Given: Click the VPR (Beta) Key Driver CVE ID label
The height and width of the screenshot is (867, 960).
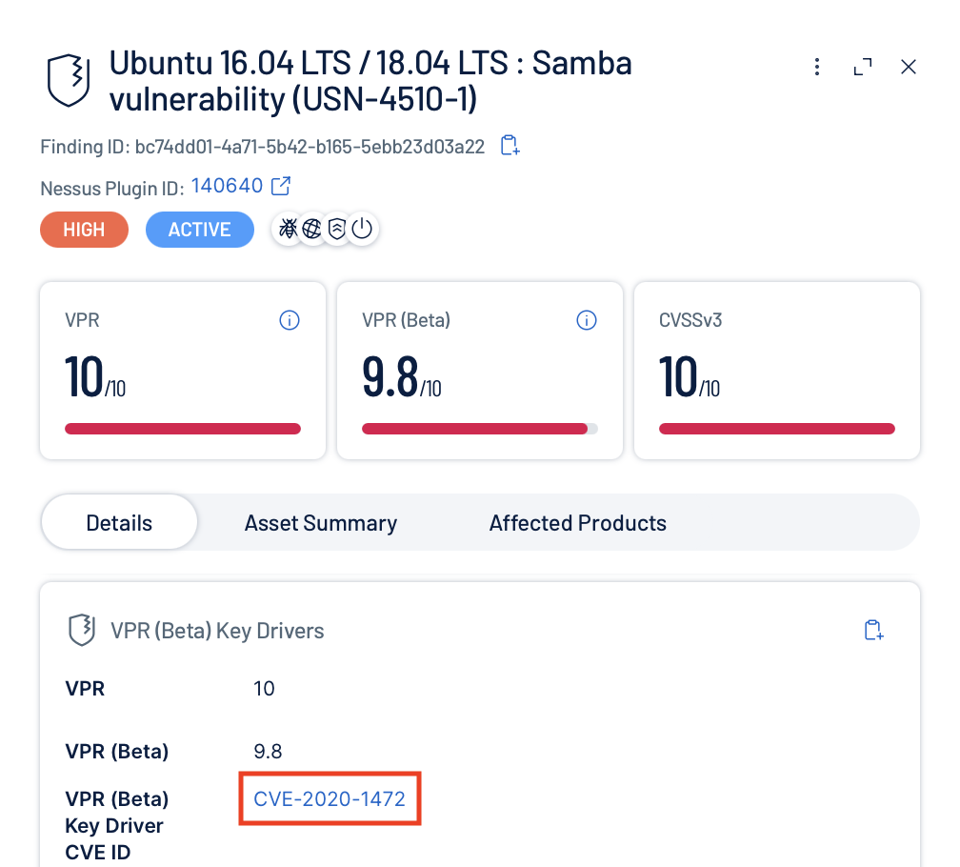Looking at the screenshot, I should 117,825.
